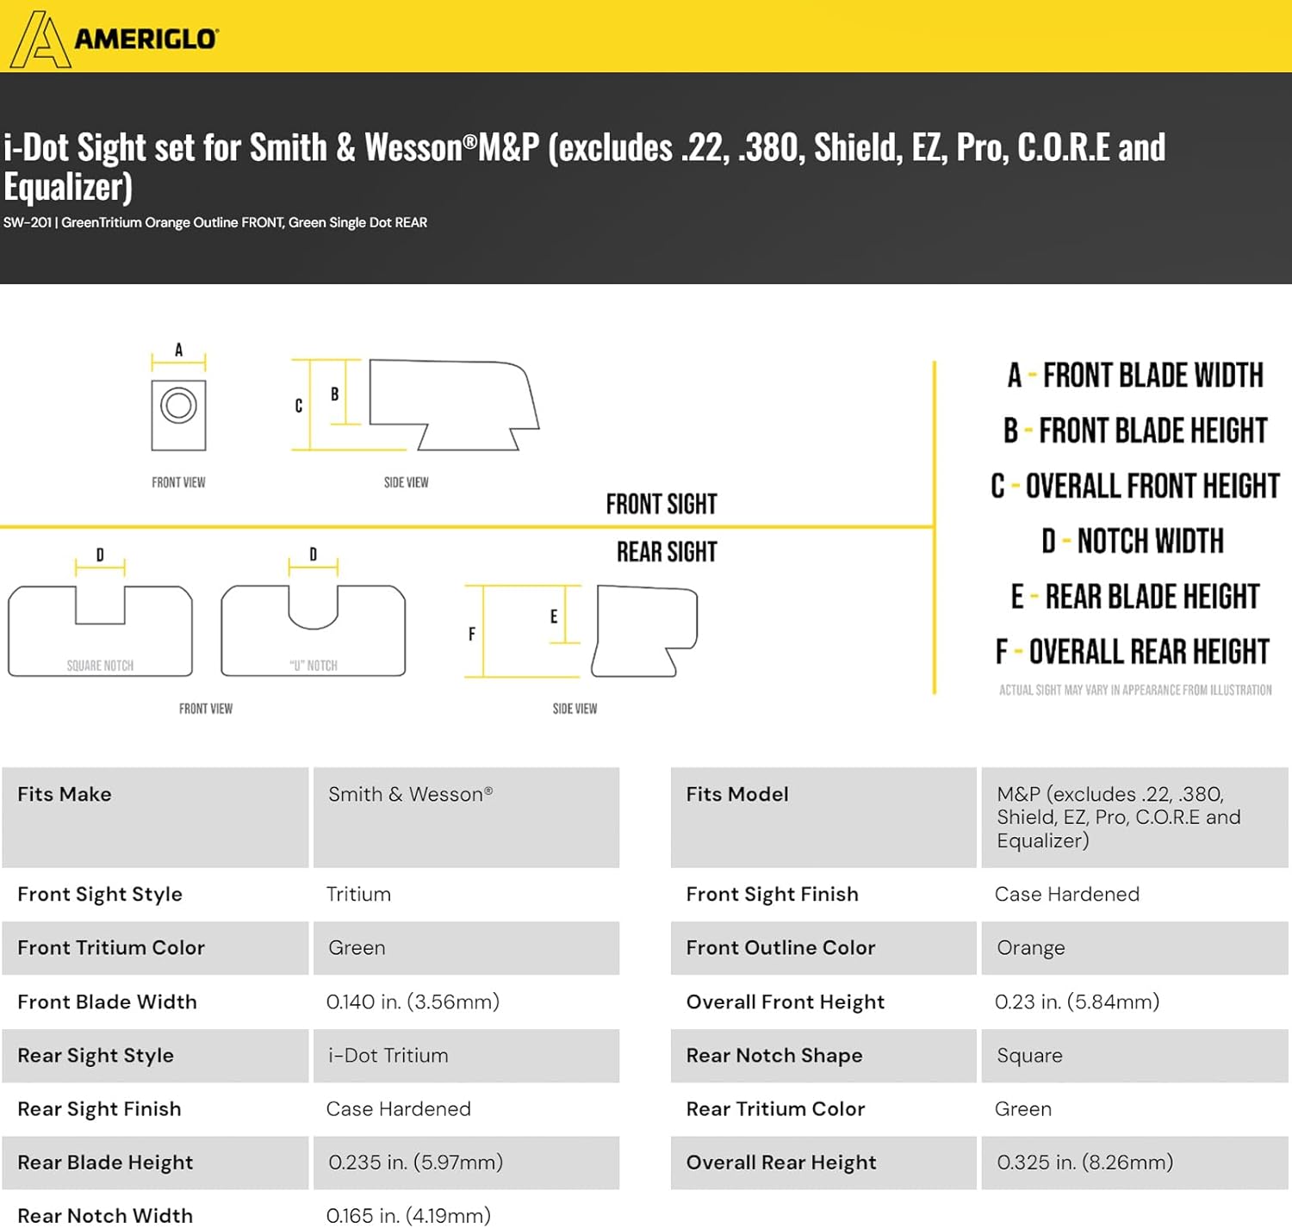Click the SW-201 product subtitle text
1292x1228 pixels.
coord(215,222)
